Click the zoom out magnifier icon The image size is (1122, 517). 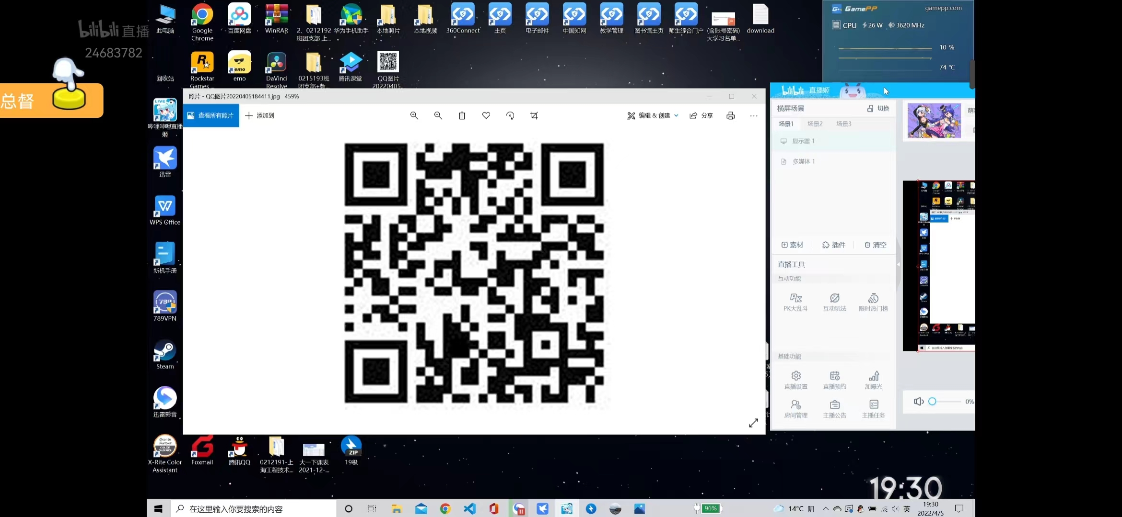(x=438, y=115)
